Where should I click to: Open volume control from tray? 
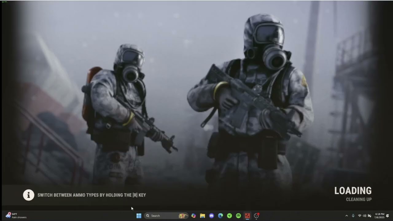pos(364,216)
